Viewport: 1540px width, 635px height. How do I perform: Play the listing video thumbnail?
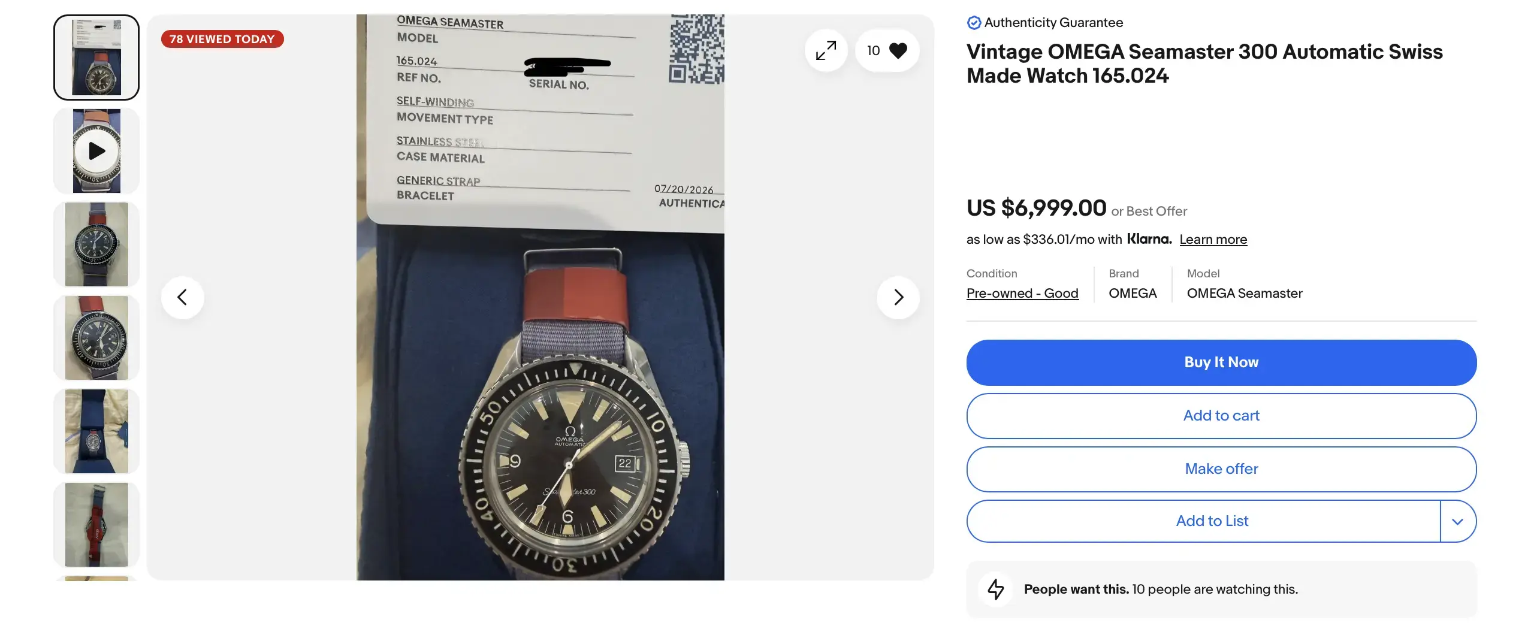(96, 151)
